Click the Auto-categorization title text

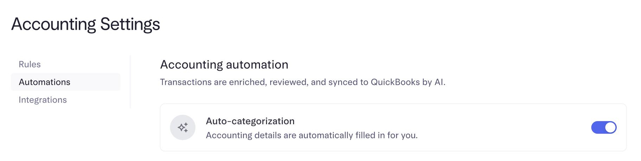coord(250,121)
